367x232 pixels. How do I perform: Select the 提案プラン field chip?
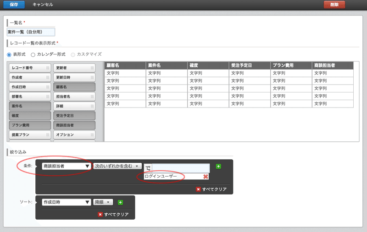(x=30, y=135)
